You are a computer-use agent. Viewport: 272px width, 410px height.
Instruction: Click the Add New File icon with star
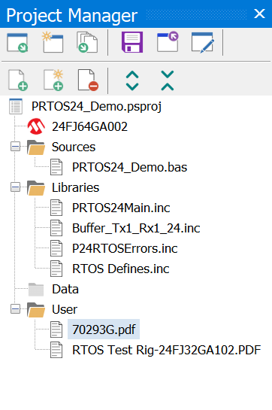tap(53, 80)
